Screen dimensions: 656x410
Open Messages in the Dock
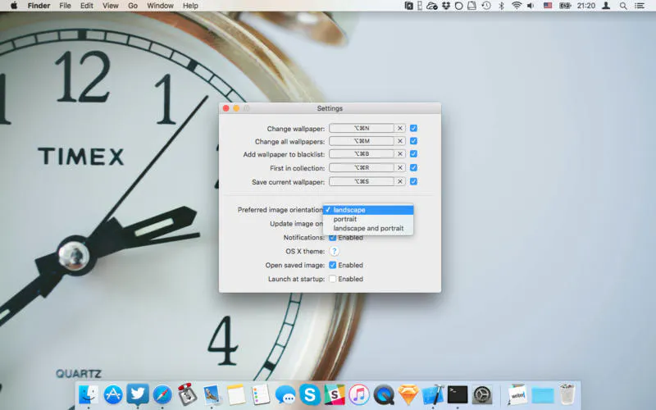pos(285,394)
